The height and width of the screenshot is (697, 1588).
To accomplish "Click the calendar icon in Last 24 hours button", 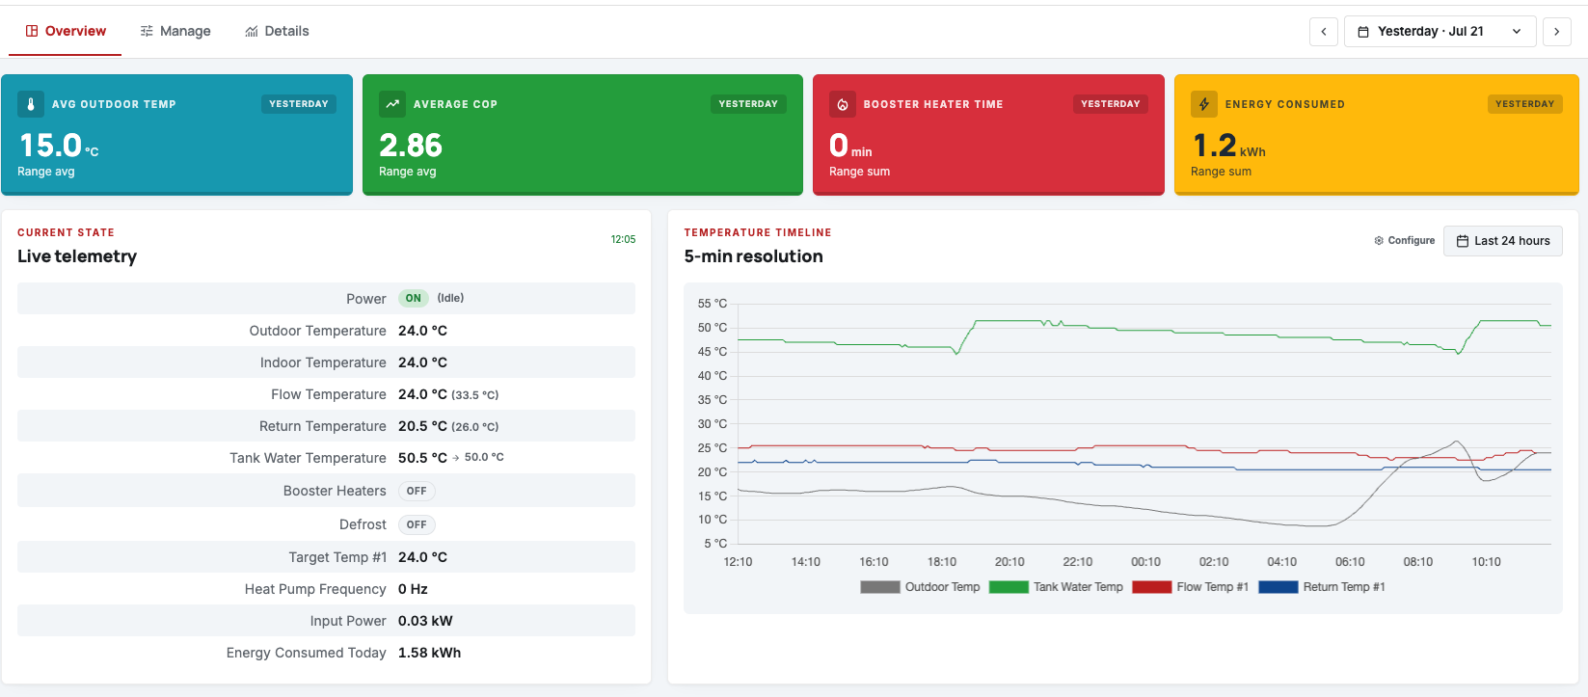I will (1463, 241).
